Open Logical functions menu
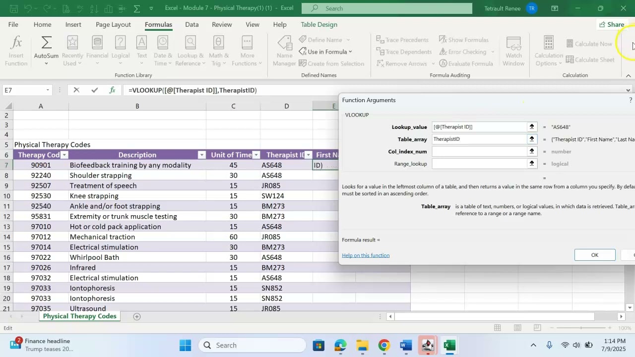635x357 pixels. point(120,51)
